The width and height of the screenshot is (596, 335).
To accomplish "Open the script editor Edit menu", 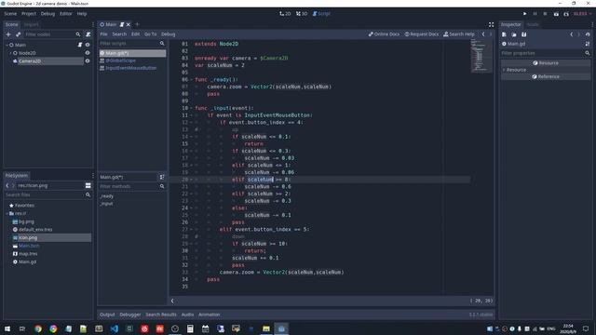I will pyautogui.click(x=135, y=34).
